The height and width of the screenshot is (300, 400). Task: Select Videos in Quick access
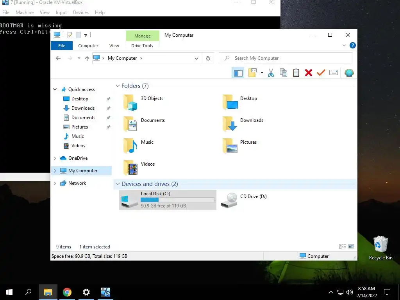coord(78,146)
